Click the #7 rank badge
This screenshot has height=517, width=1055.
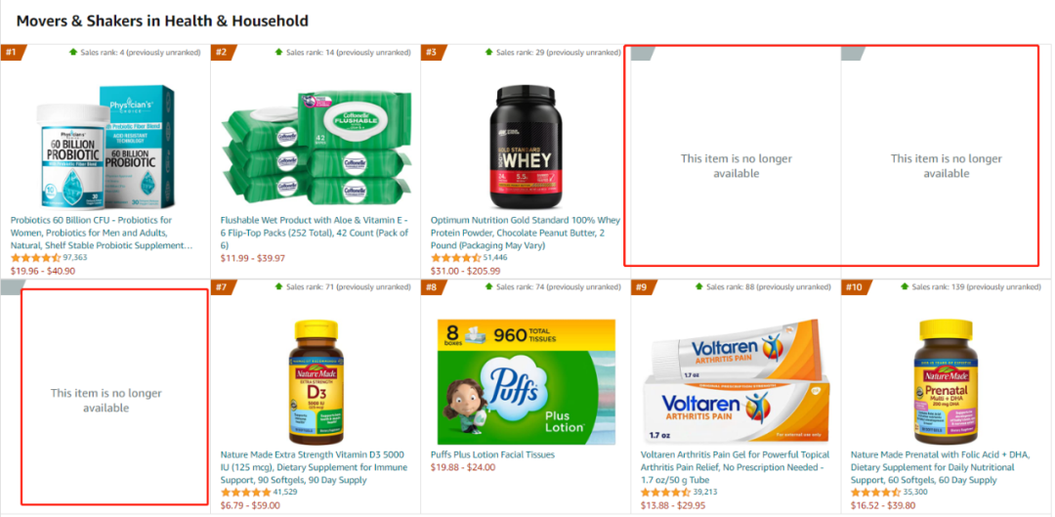(223, 287)
